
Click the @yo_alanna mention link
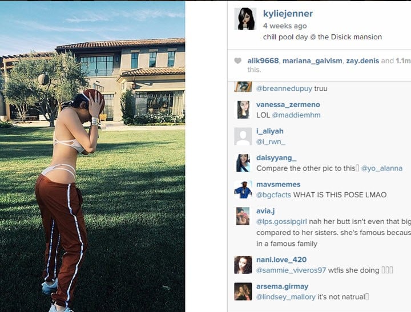pyautogui.click(x=382, y=168)
